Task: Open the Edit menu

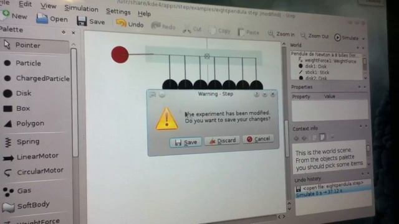Action: (x=25, y=4)
